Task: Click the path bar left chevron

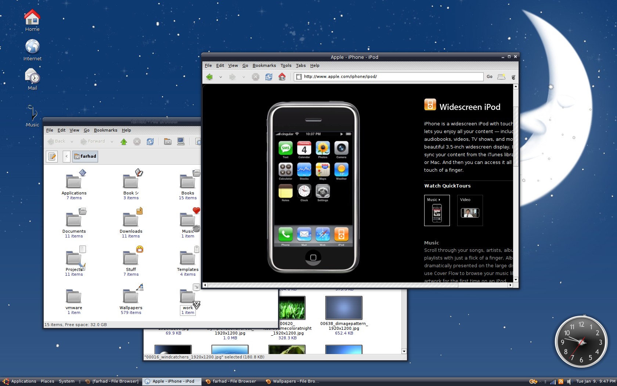Action: pyautogui.click(x=66, y=157)
